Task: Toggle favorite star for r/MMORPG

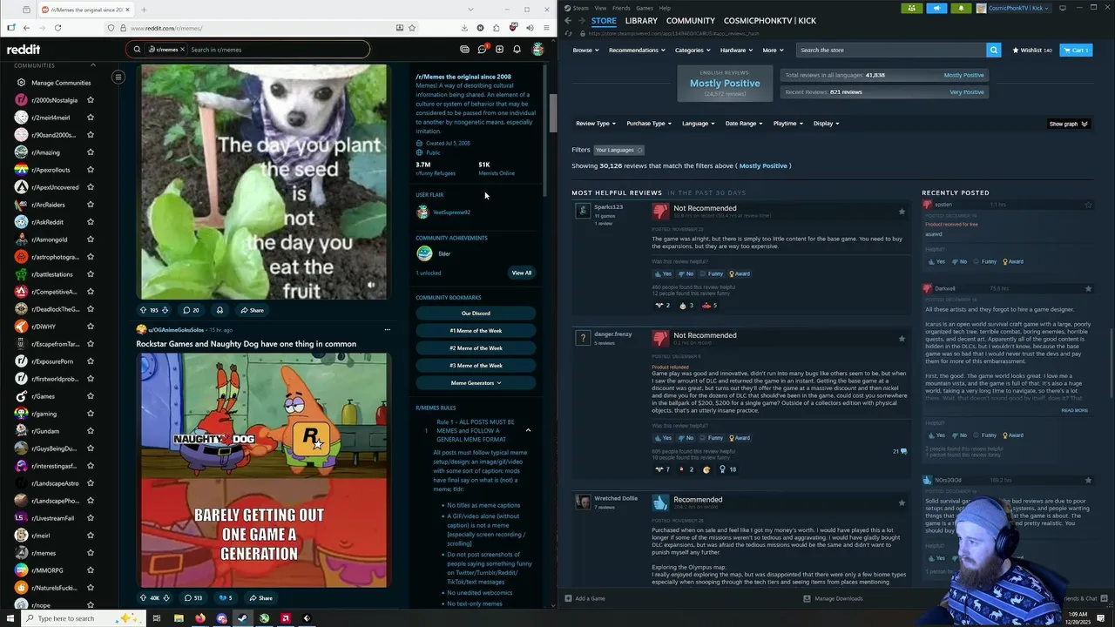Action: pyautogui.click(x=90, y=570)
